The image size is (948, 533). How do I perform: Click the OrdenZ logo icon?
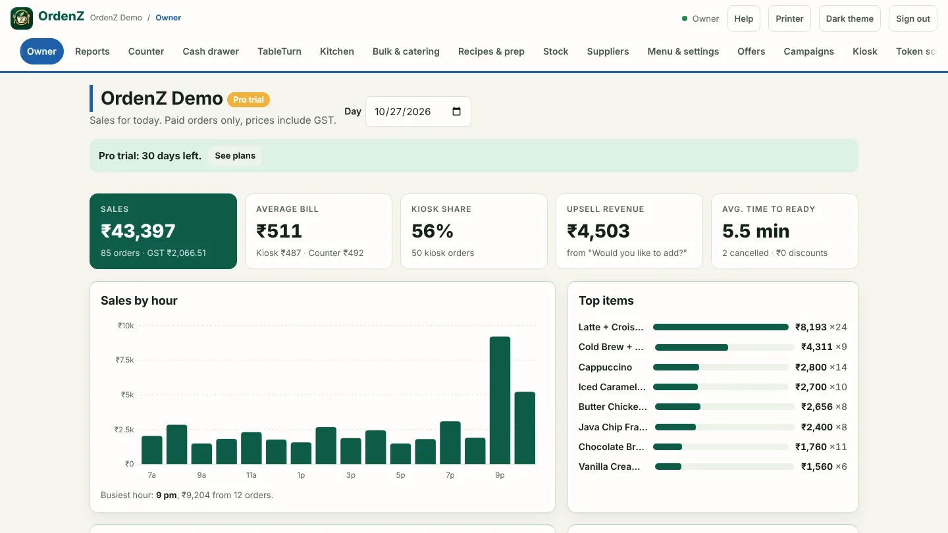tap(22, 18)
